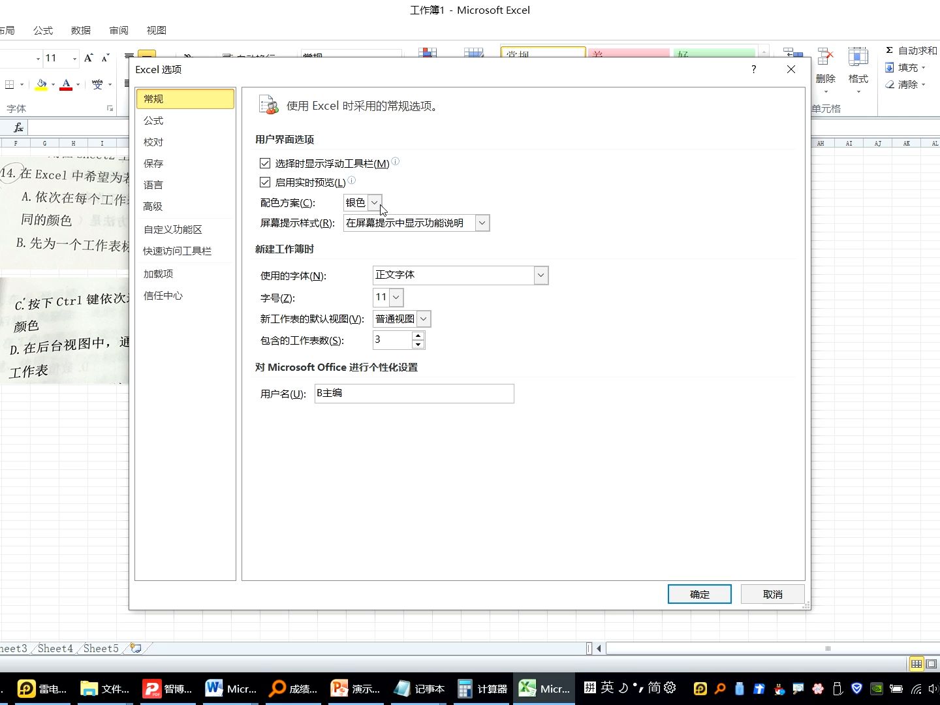940x705 pixels.
Task: Open the 公式 ribbon tab
Action: click(x=43, y=31)
